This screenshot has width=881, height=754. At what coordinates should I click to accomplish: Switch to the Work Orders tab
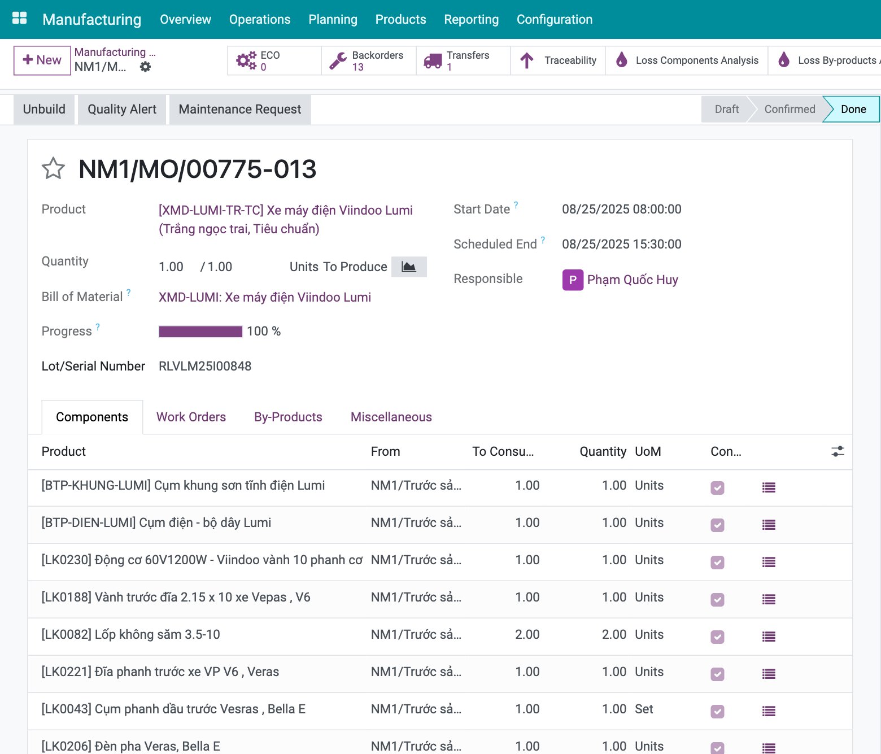coord(191,417)
